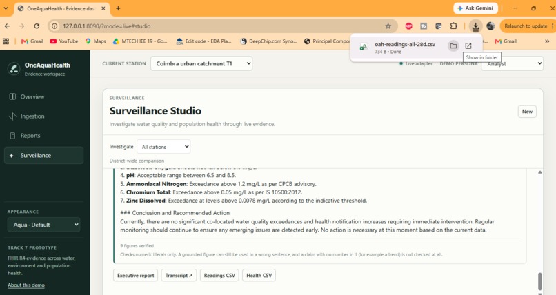Click Zinc Dissolved exceedance line
The height and width of the screenshot is (295, 556).
click(x=244, y=201)
